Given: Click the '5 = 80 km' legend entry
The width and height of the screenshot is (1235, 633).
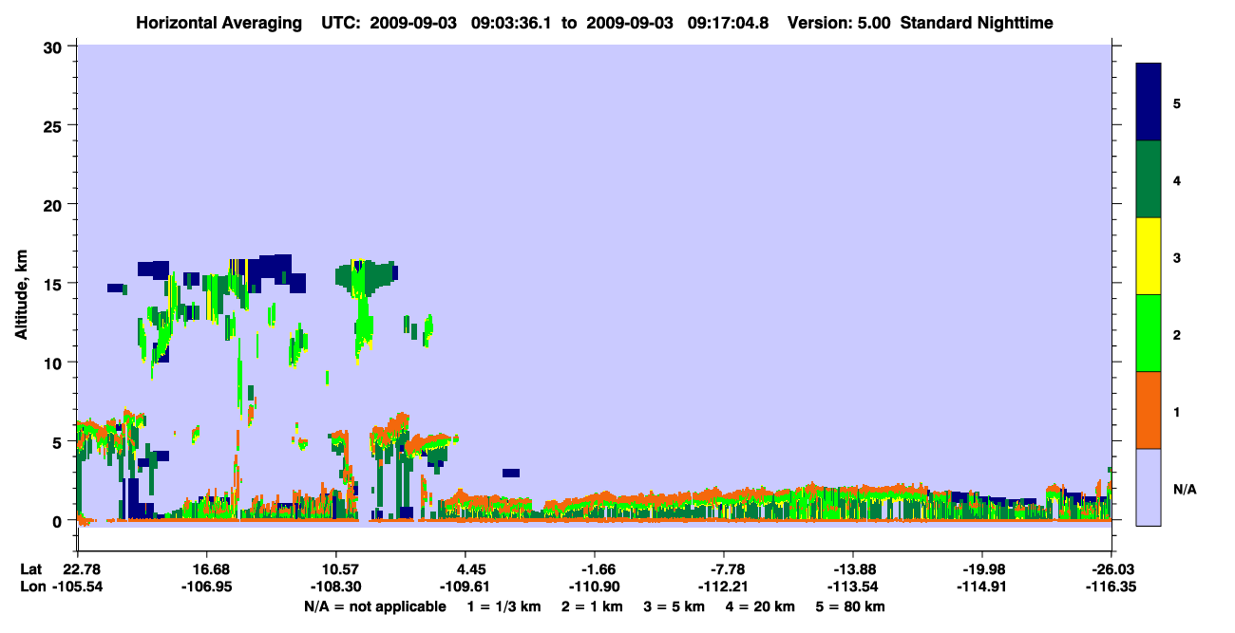Looking at the screenshot, I should pyautogui.click(x=852, y=606).
